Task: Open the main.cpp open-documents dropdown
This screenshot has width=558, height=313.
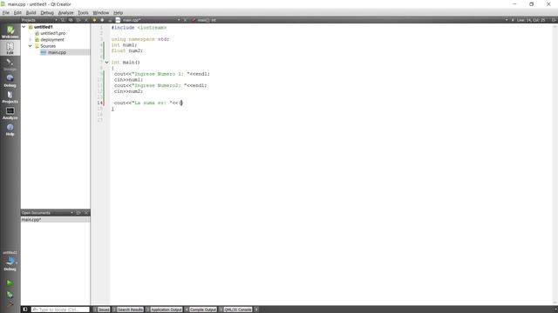Action: (179, 20)
